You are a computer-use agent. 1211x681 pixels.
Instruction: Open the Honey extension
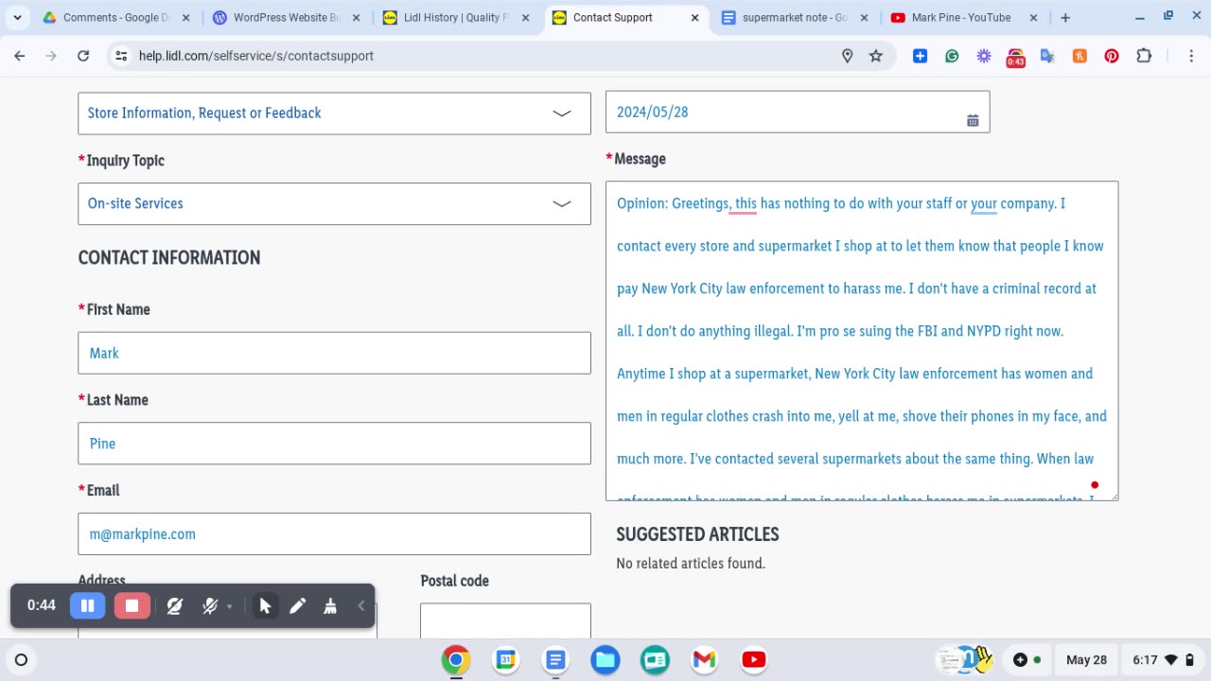point(1079,56)
